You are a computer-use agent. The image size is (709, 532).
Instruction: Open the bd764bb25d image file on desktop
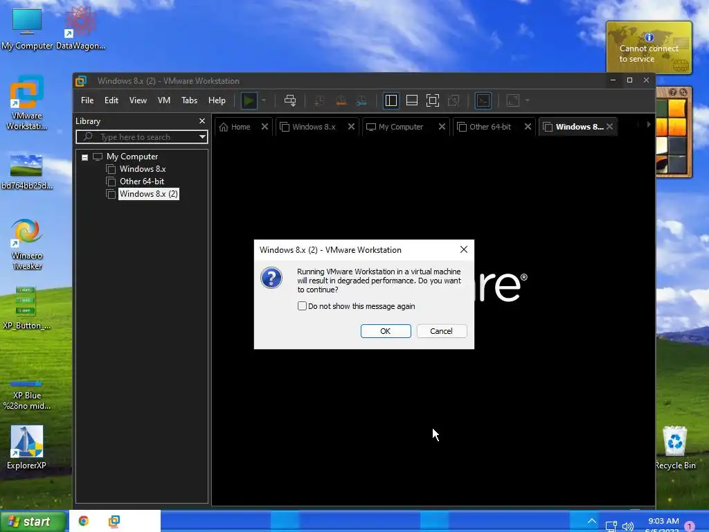(27, 172)
